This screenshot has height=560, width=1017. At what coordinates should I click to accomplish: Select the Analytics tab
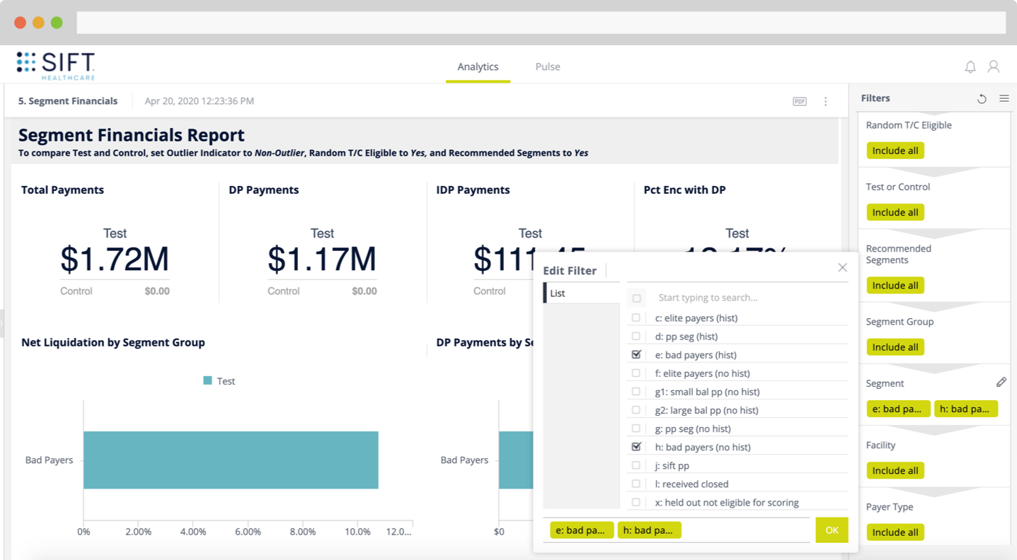478,66
